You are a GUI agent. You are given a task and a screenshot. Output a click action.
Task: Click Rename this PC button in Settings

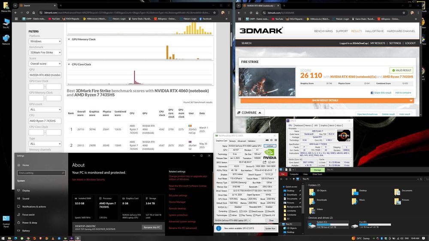(x=152, y=227)
